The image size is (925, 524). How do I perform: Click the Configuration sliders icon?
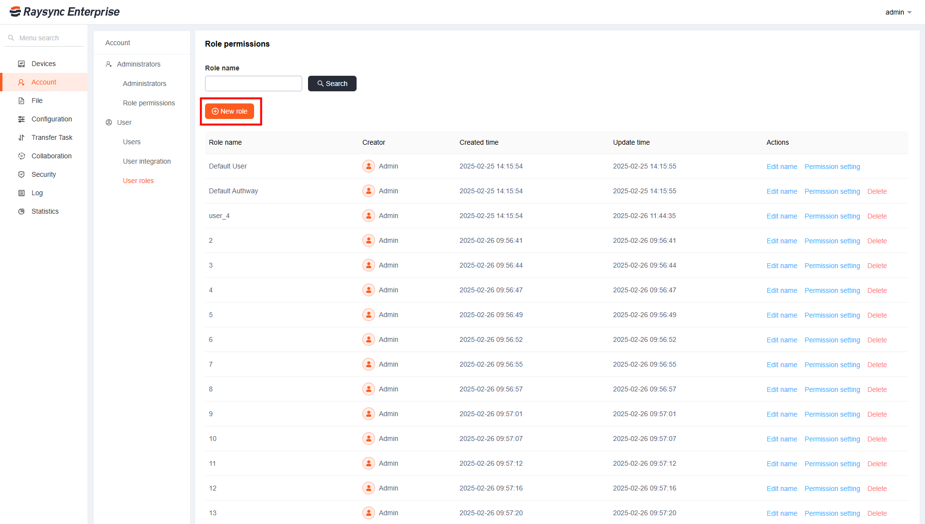tap(21, 119)
